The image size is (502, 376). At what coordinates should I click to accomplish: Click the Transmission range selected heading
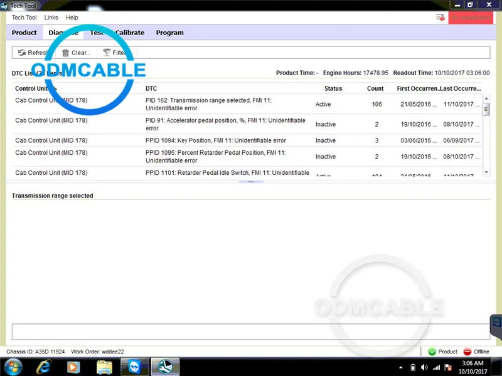(x=53, y=196)
